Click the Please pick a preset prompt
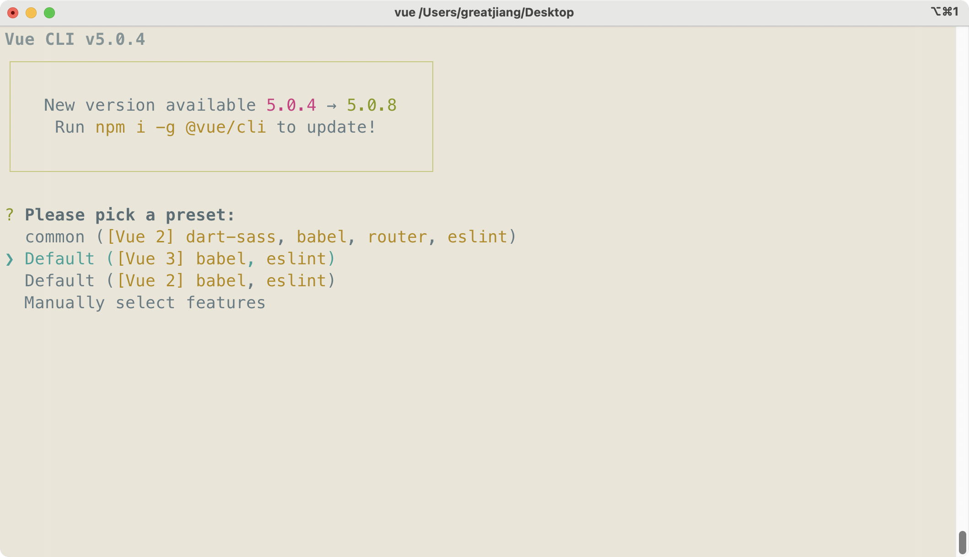 pos(129,215)
